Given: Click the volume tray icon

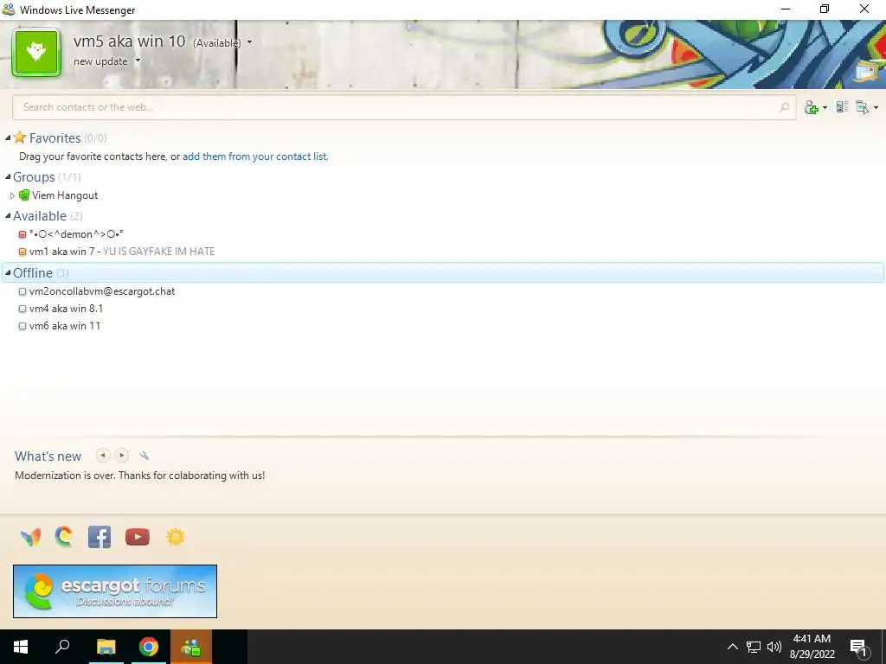Looking at the screenshot, I should pos(774,647).
